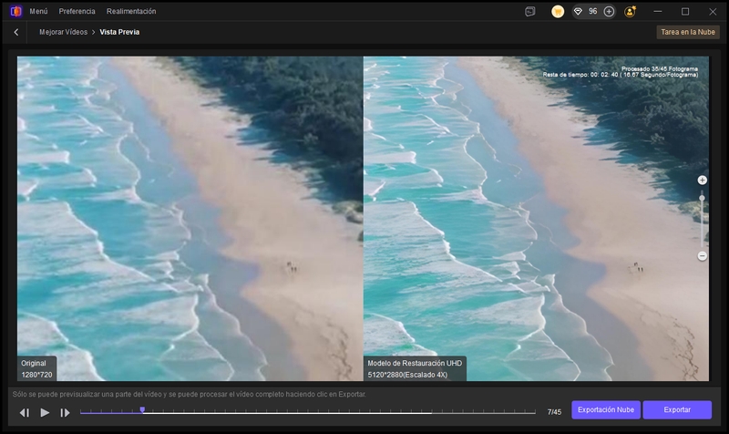Image resolution: width=729 pixels, height=434 pixels.
Task: Click the app logo icon
Action: [15, 11]
